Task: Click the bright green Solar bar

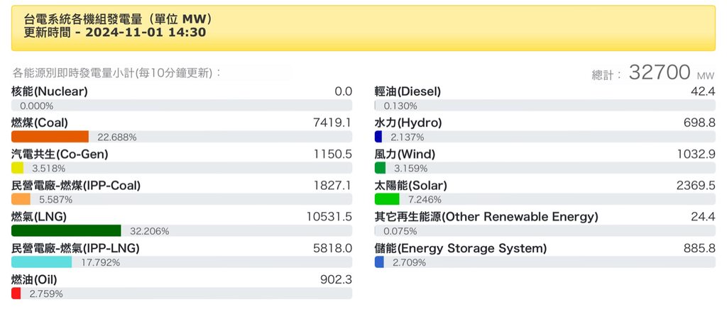Action: (x=388, y=199)
